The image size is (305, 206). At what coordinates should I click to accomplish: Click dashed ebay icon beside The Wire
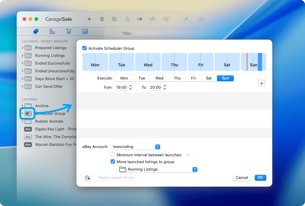pos(28,137)
